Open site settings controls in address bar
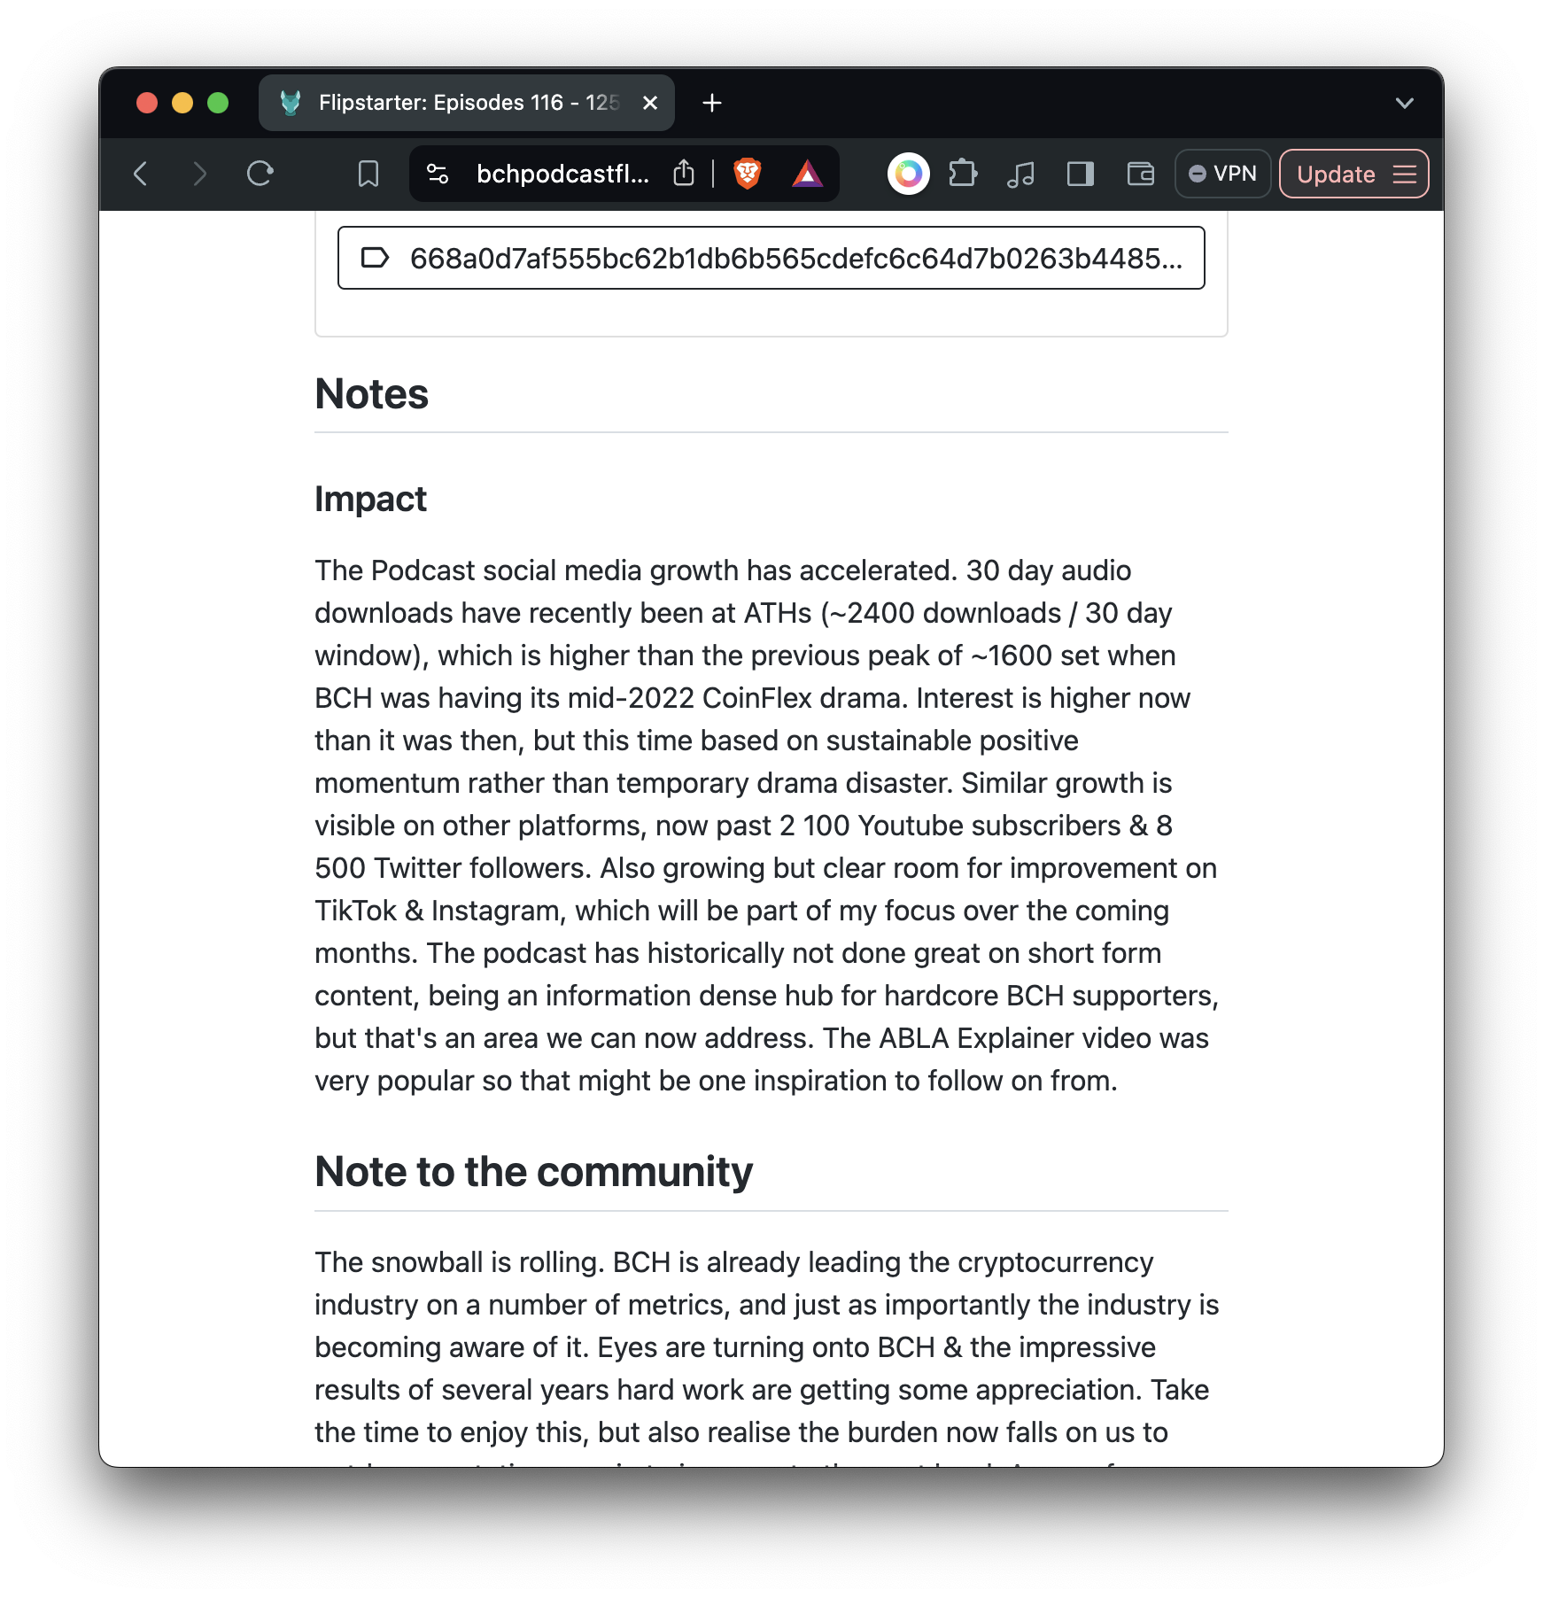Viewport: 1543px width, 1598px height. pos(438,174)
